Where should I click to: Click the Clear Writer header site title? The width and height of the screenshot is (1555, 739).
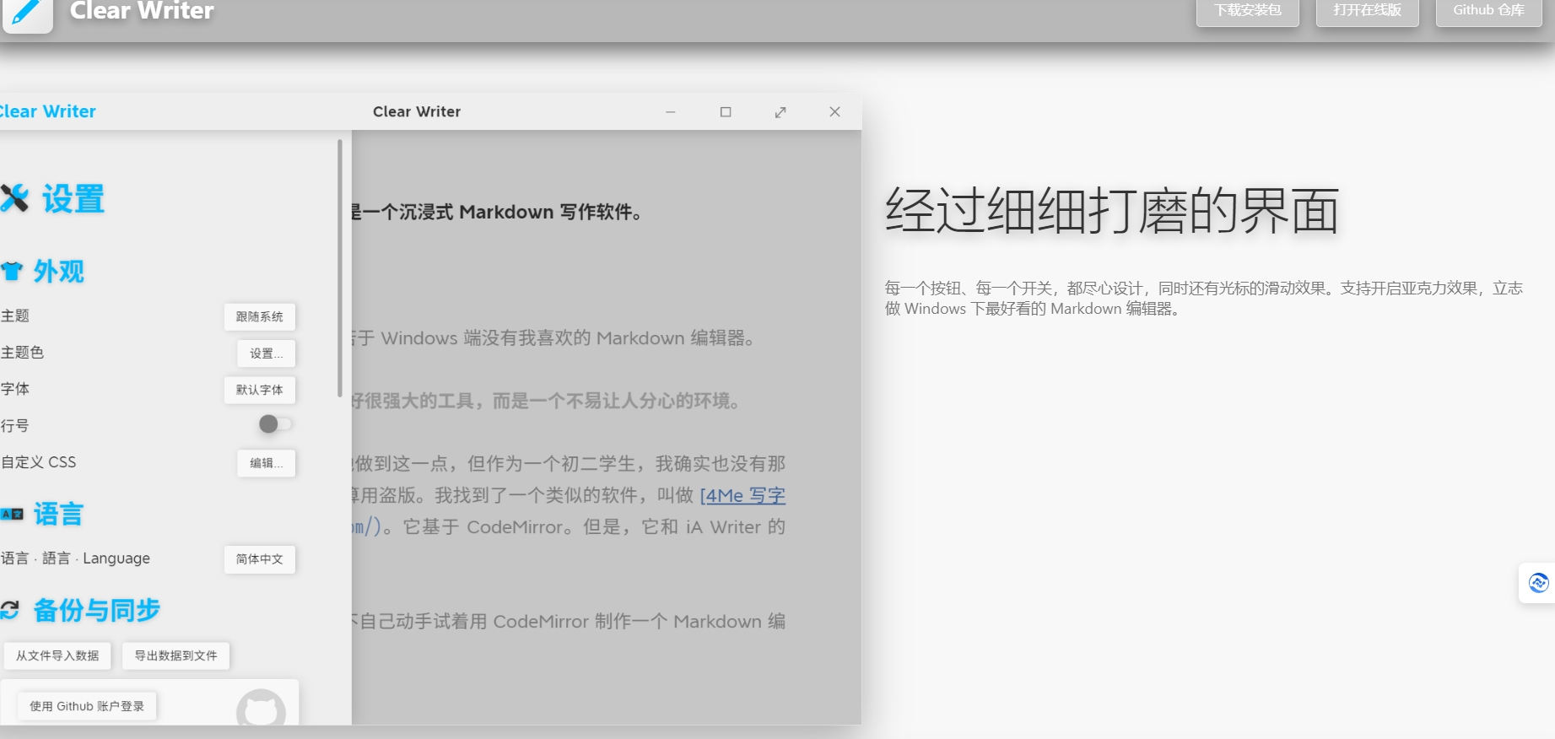pos(142,11)
